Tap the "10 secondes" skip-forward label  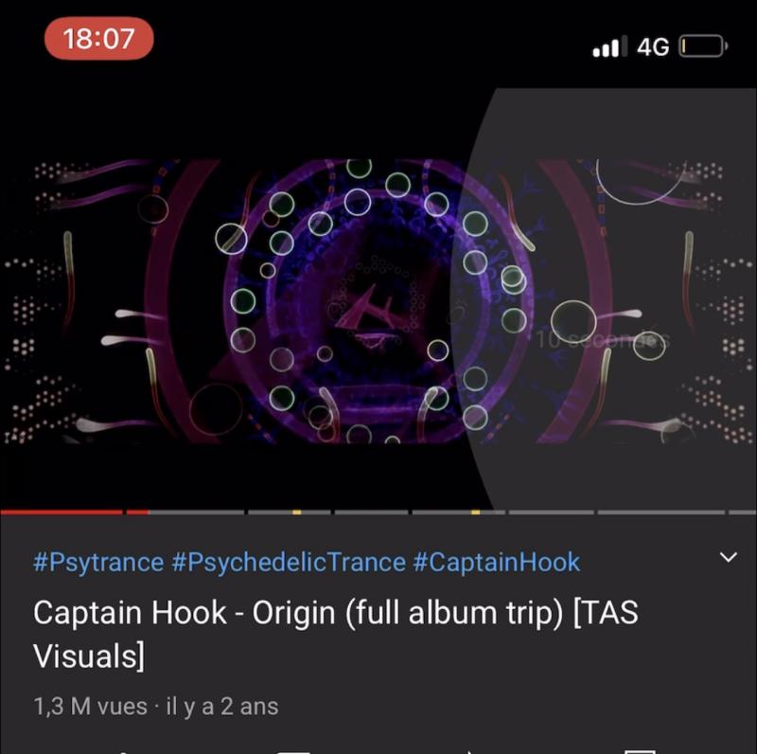[x=603, y=340]
